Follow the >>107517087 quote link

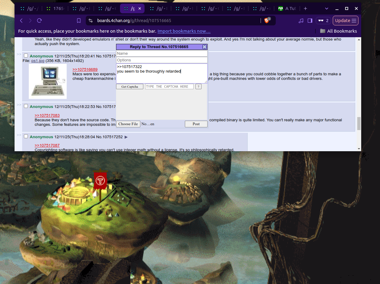[47, 145]
